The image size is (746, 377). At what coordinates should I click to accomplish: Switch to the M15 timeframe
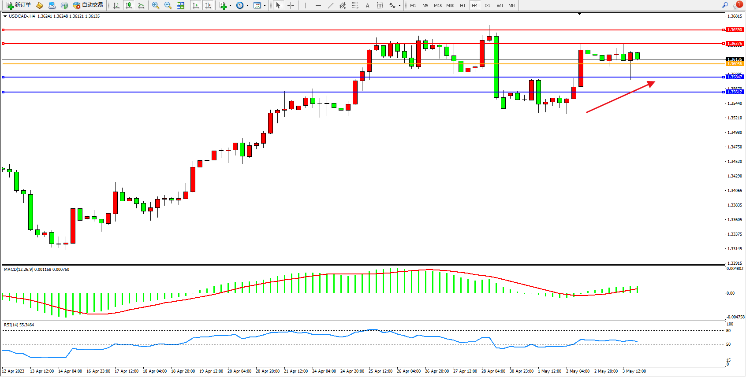pyautogui.click(x=437, y=5)
